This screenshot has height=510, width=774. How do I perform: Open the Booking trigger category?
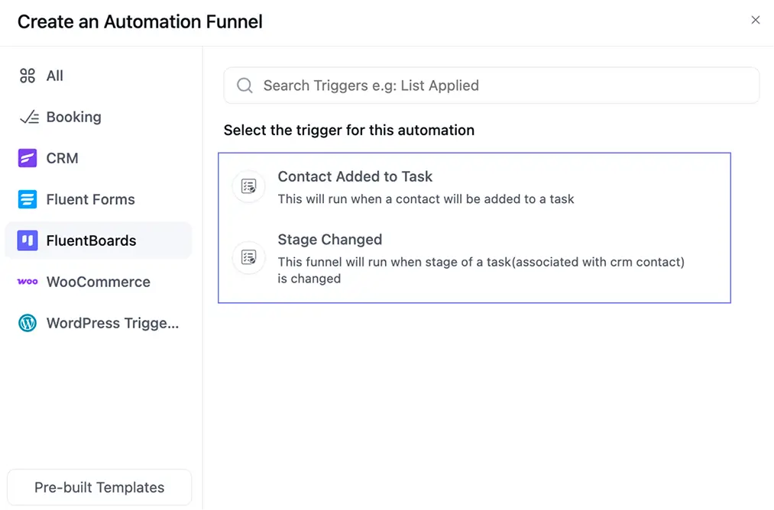tap(99, 117)
